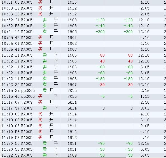
Task: Click the pp2005 fee 2.16 cell
Action: click(145, 90)
